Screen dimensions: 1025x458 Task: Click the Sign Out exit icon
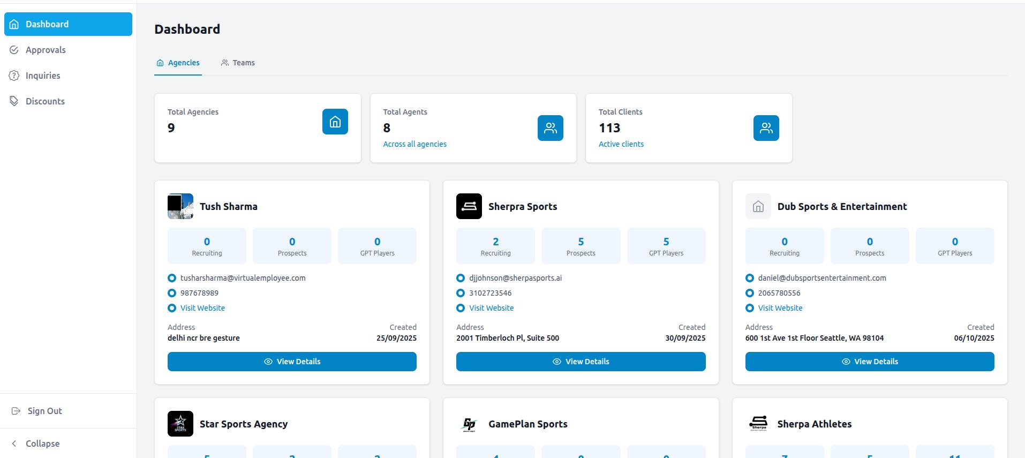pyautogui.click(x=16, y=411)
